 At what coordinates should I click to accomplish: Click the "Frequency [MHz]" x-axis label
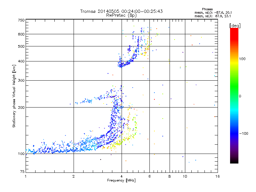[x=121, y=181]
